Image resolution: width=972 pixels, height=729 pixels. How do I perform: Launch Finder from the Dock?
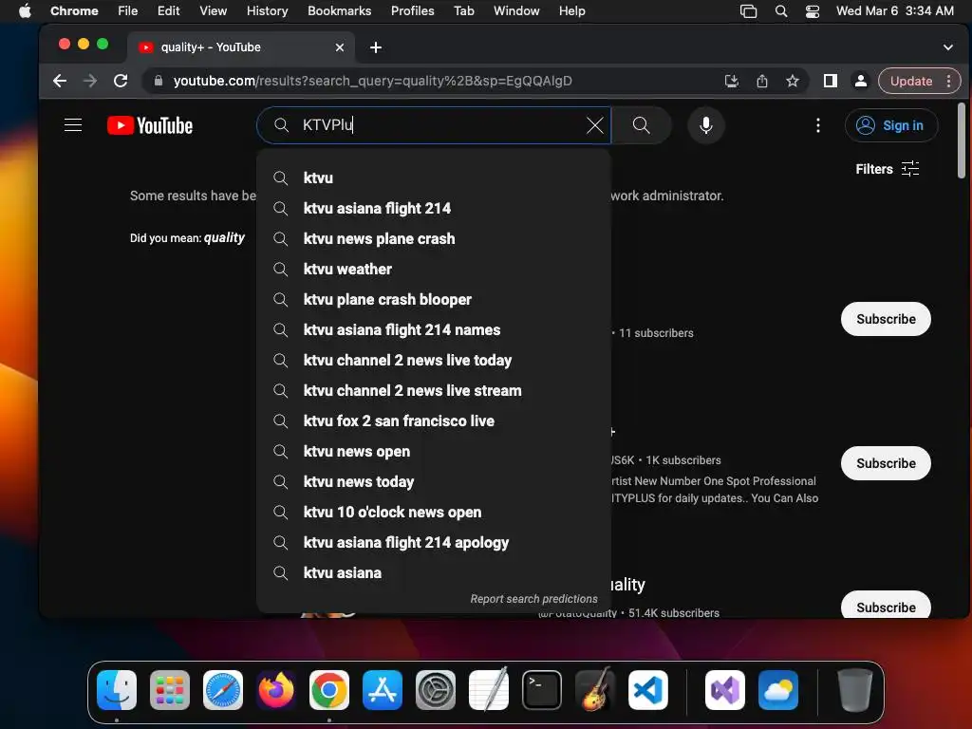(x=117, y=690)
